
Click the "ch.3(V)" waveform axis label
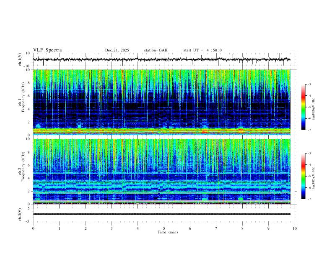click(20, 215)
